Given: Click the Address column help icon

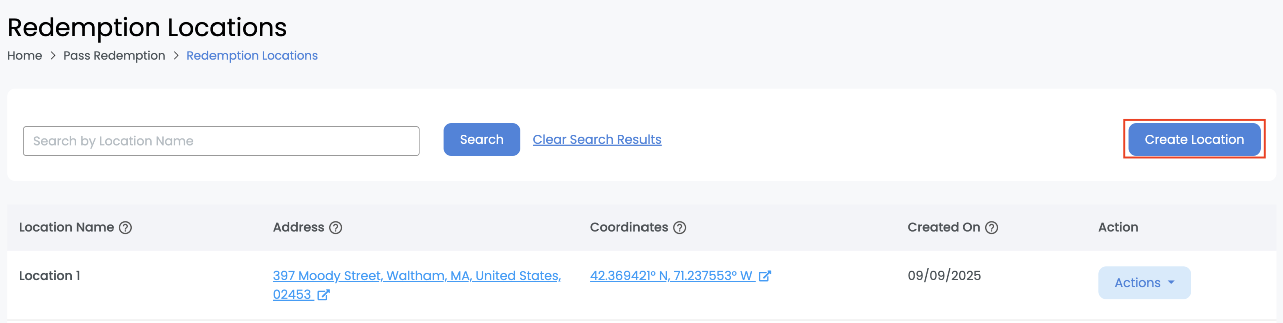Looking at the screenshot, I should [x=336, y=228].
